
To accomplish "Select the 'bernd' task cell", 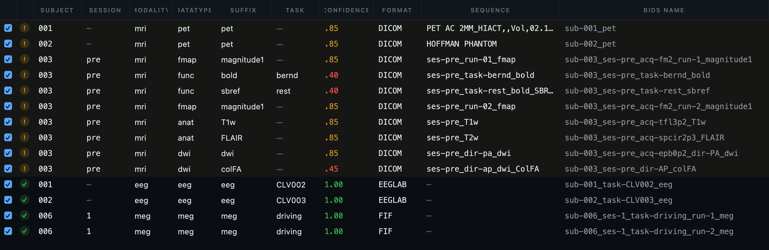I will (287, 75).
